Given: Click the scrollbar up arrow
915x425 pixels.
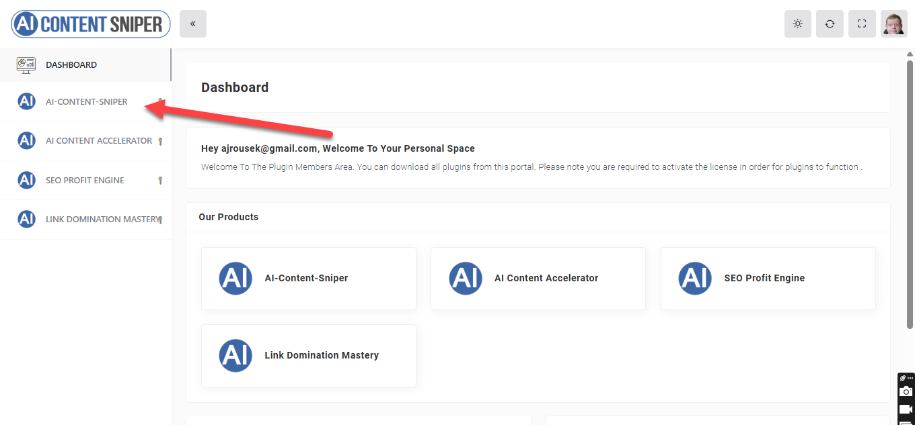Looking at the screenshot, I should click(x=910, y=53).
